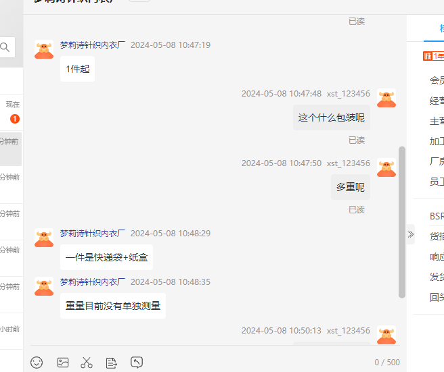The image size is (444, 372).
Task: Click xst_123456 avatar next to 多重呢
Action: click(x=386, y=167)
